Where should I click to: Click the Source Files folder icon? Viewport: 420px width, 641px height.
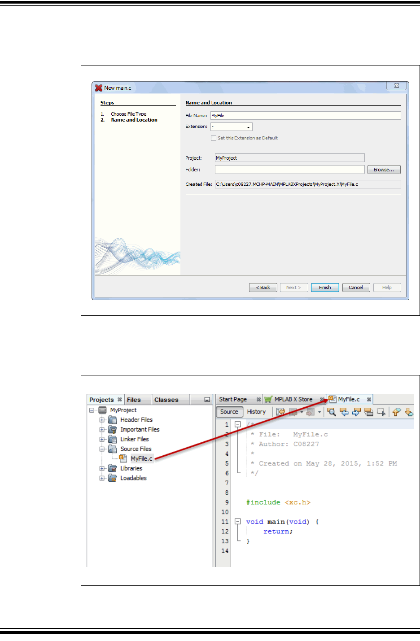(113, 449)
